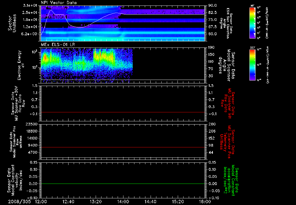Click the '1.9e+01' sector axis value
This screenshot has height=205, width=296.
(30, 20)
